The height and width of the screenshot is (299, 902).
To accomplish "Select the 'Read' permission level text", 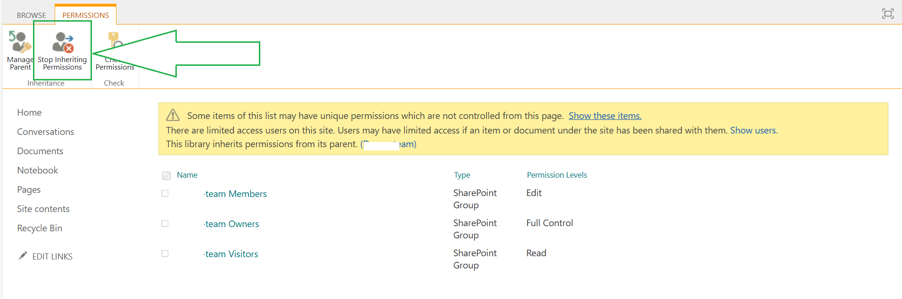I will pos(537,253).
